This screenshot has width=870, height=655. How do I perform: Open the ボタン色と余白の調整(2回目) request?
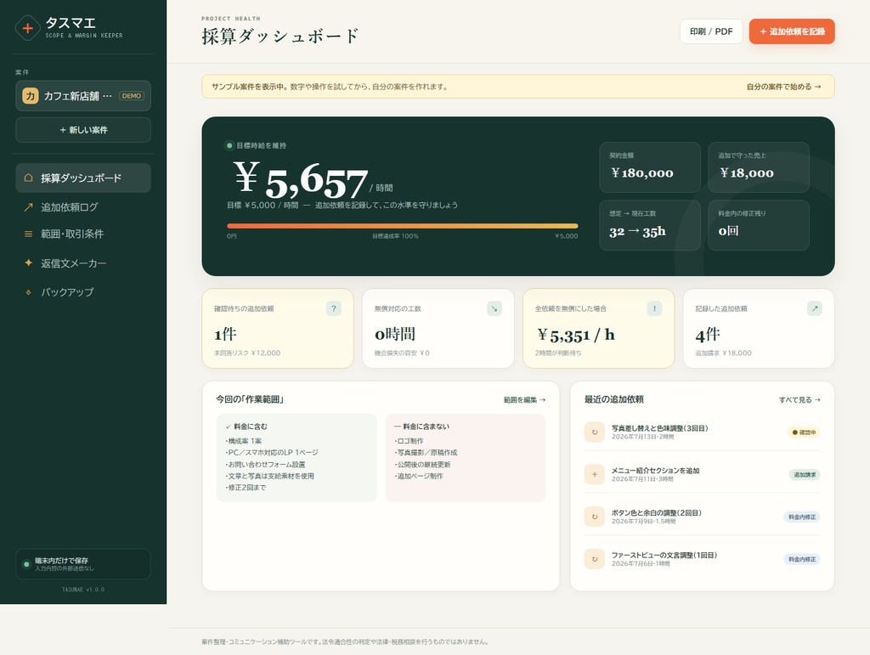pos(702,517)
